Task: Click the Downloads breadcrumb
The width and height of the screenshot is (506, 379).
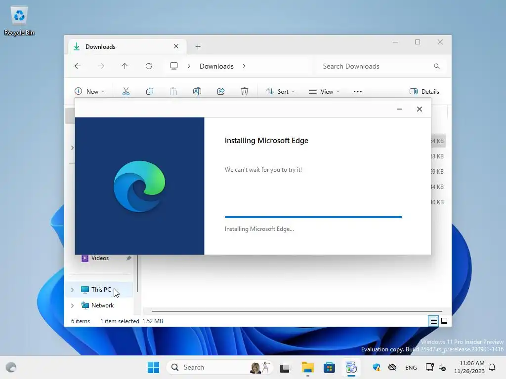Action: pos(216,66)
